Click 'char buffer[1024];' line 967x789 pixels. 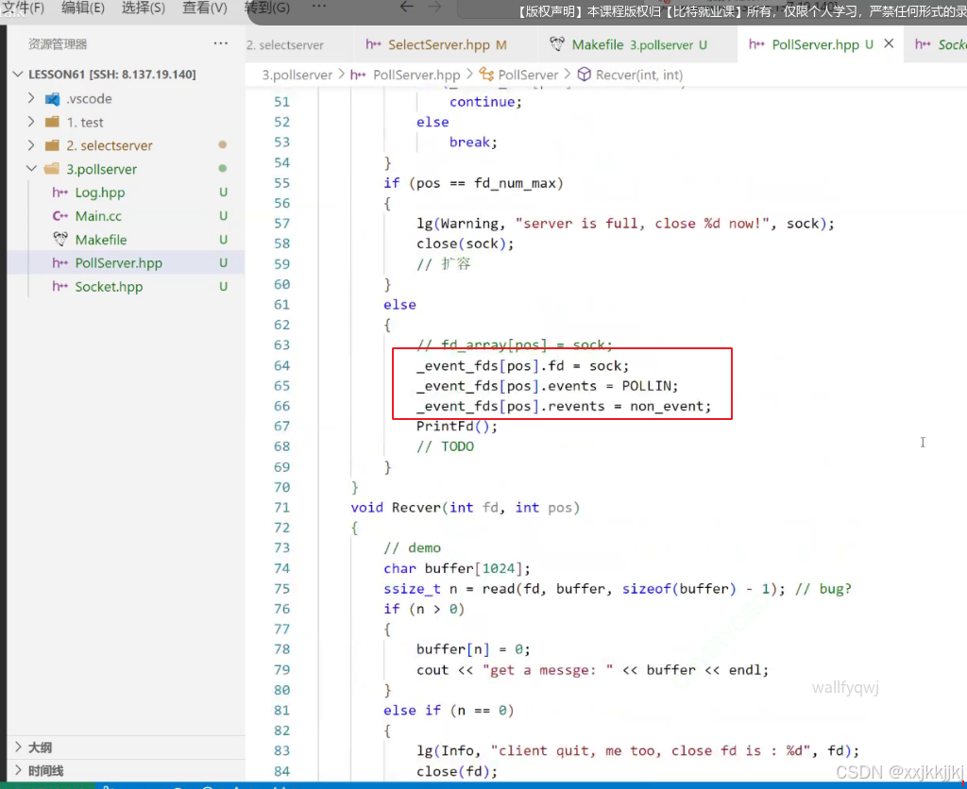tap(456, 568)
